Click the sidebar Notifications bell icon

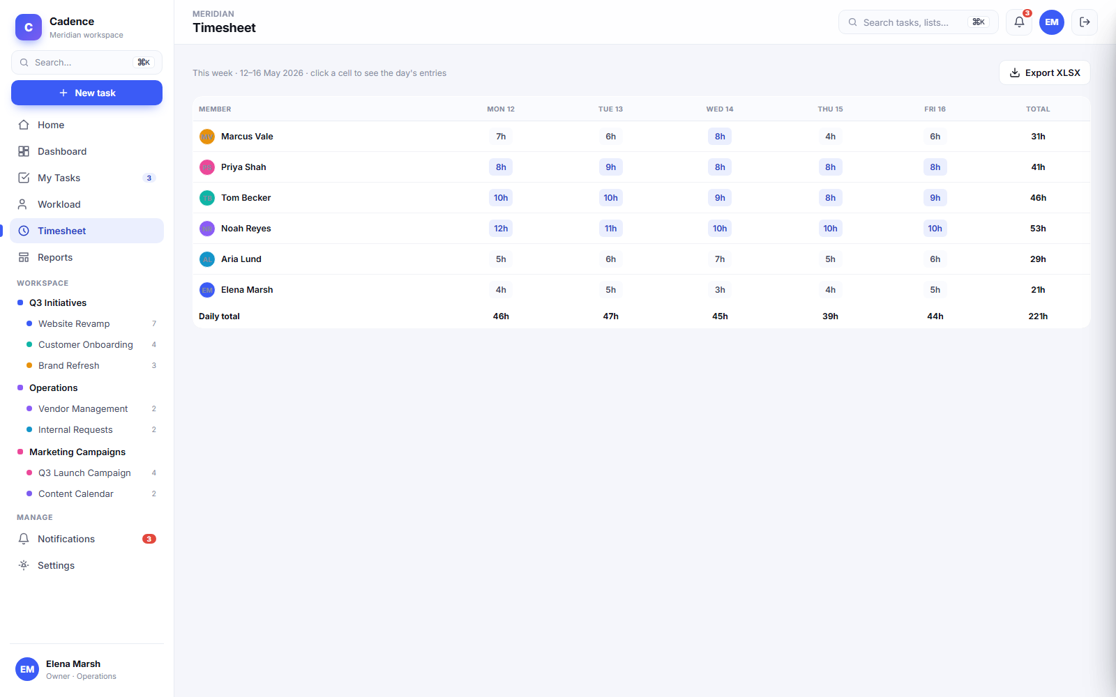tap(24, 539)
